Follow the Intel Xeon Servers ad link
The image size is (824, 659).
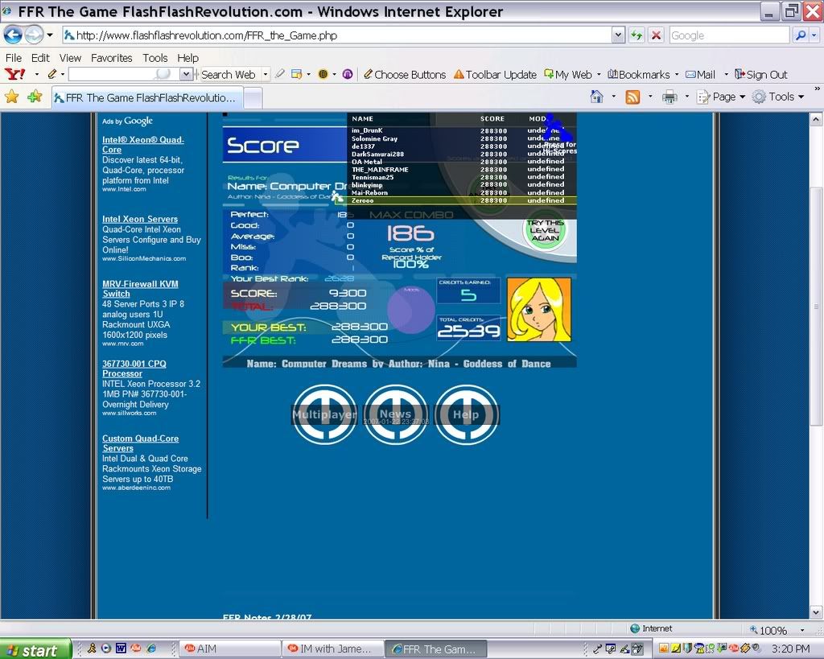[140, 219]
